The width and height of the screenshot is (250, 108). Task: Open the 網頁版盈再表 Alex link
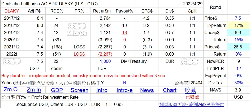tap(192, 105)
